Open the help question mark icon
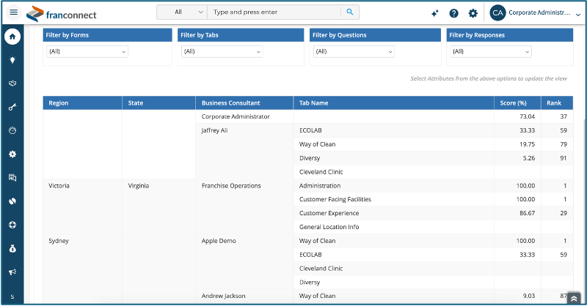This screenshot has height=306, width=587. point(453,13)
